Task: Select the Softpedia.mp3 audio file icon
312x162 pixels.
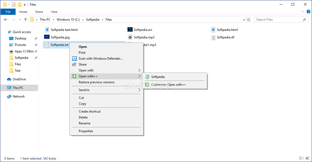Action: pos(130,37)
